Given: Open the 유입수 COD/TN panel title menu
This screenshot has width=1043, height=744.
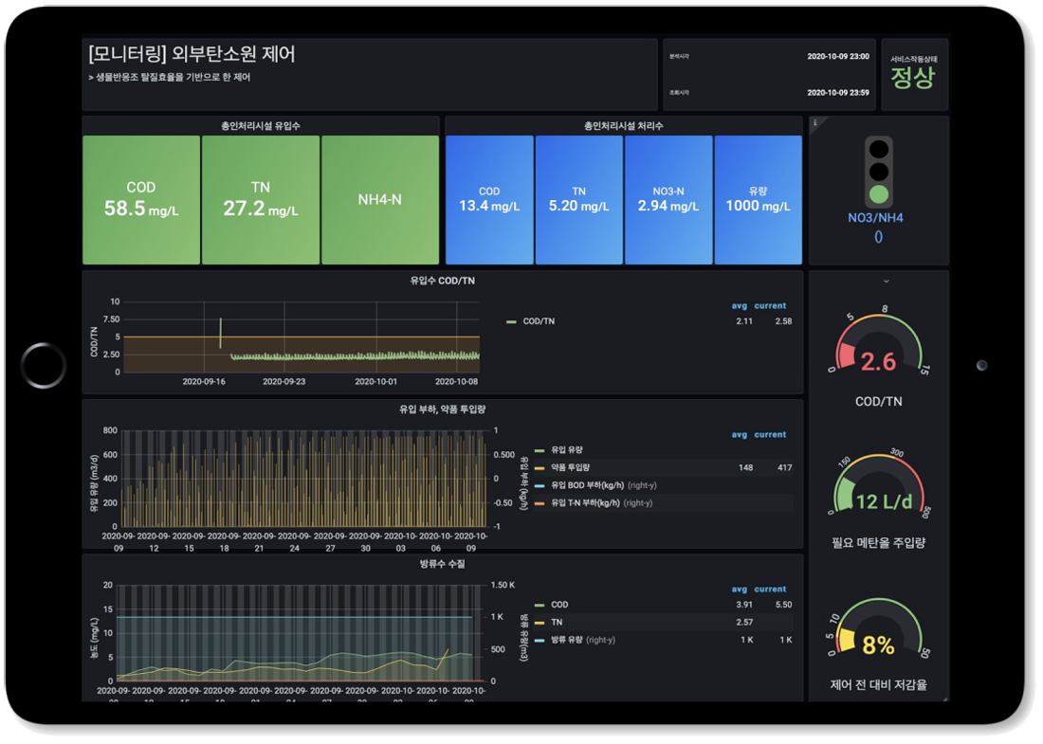Looking at the screenshot, I should [442, 281].
